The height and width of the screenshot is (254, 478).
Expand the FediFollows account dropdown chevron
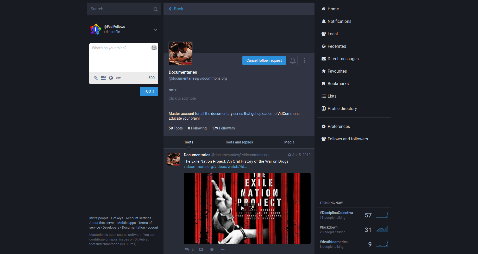(x=155, y=30)
